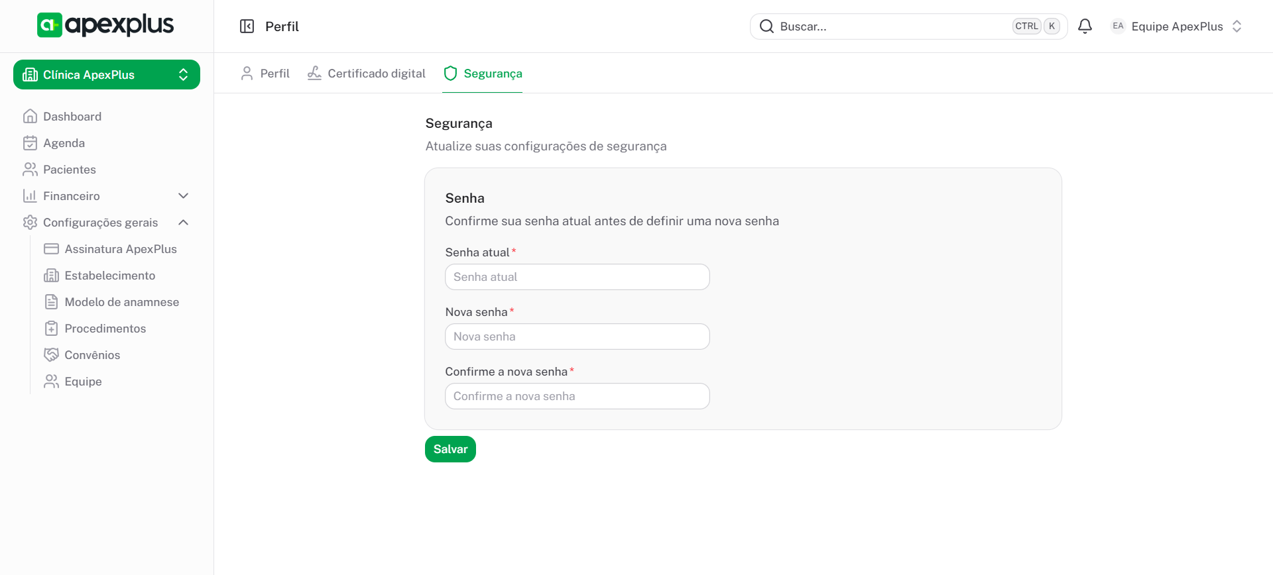1273x575 pixels.
Task: Go to Agenda calendar page
Action: (x=64, y=143)
